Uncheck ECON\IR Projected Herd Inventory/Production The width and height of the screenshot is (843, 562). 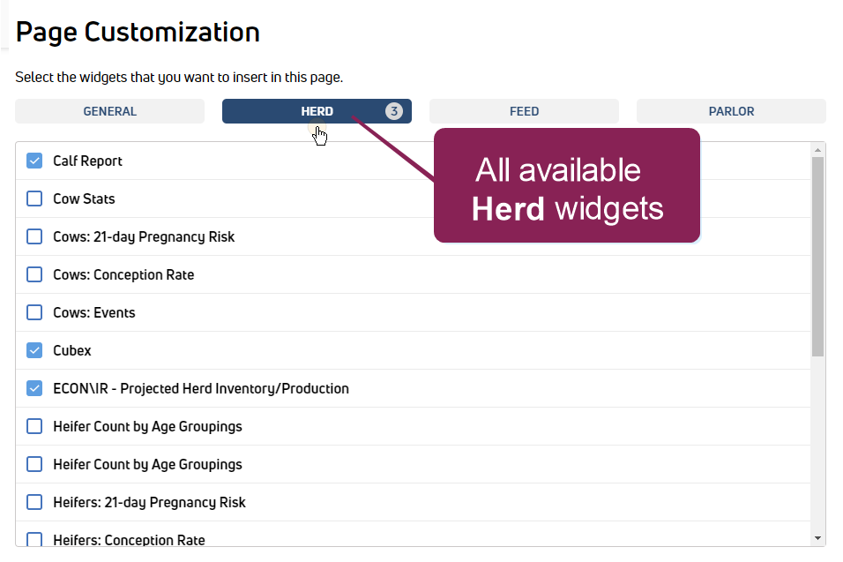coord(34,388)
